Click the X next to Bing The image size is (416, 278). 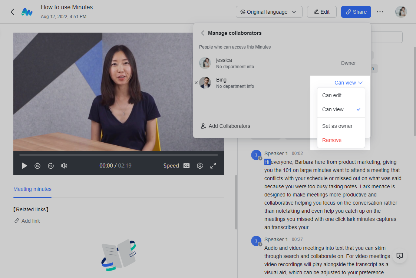point(196,83)
